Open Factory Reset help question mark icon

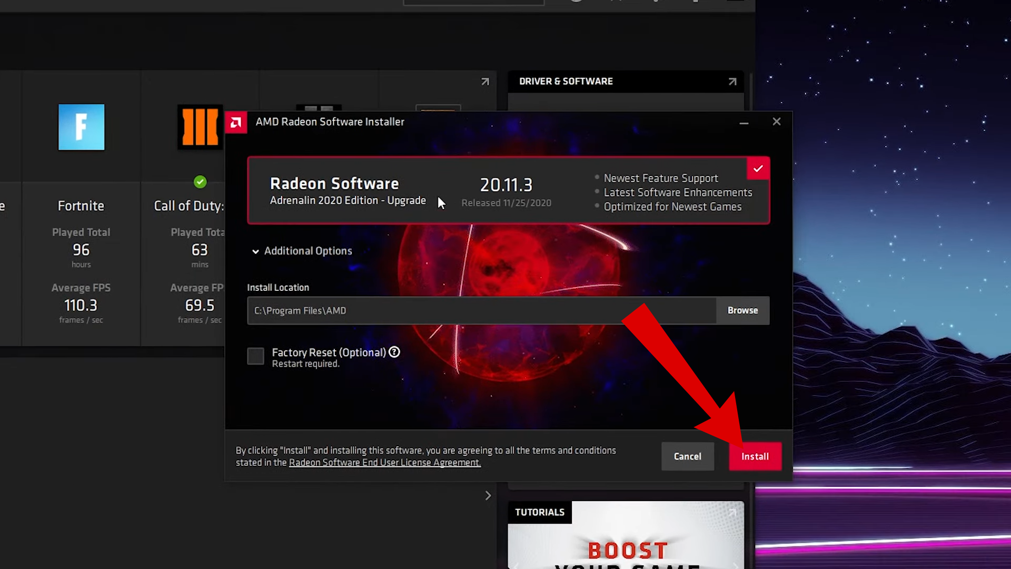(394, 352)
